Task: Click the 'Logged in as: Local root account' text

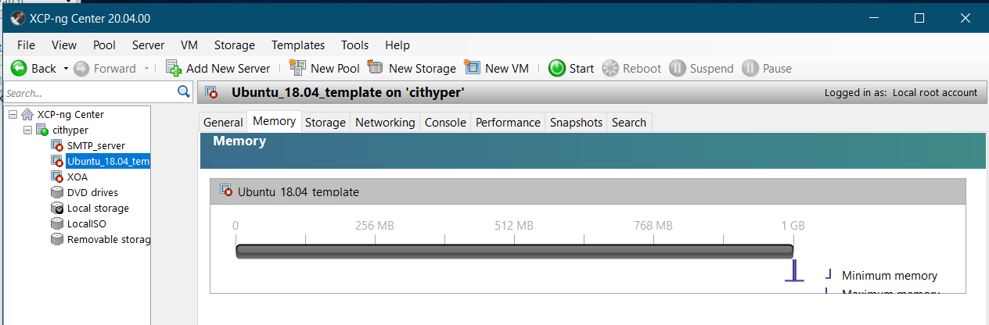Action: coord(901,92)
